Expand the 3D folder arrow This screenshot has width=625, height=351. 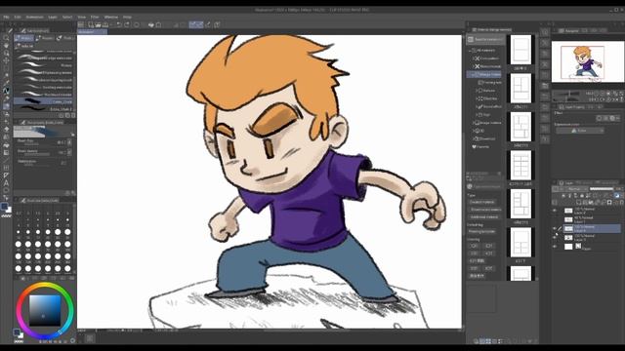point(473,131)
